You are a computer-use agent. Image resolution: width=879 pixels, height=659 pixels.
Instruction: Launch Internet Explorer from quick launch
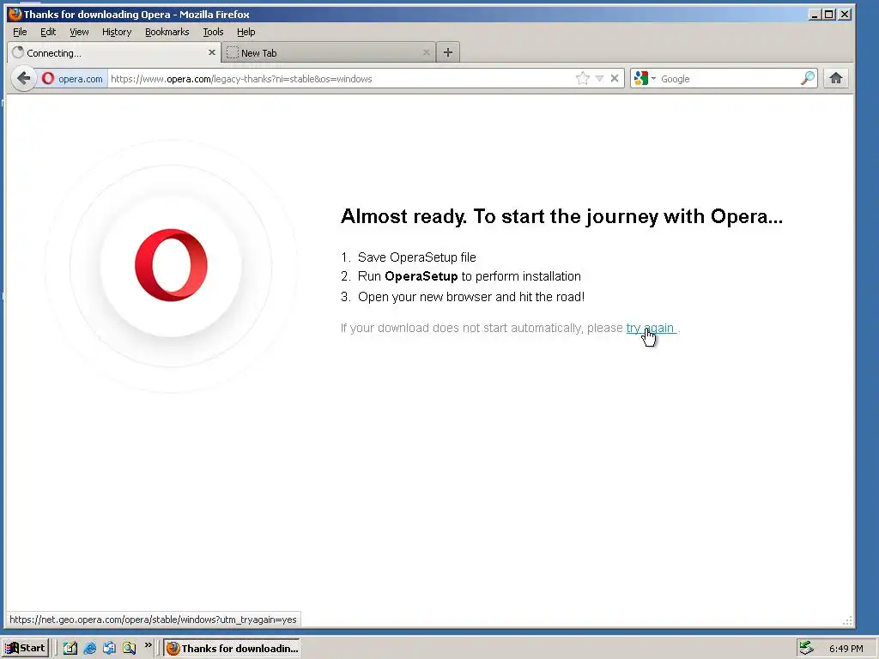(x=89, y=649)
